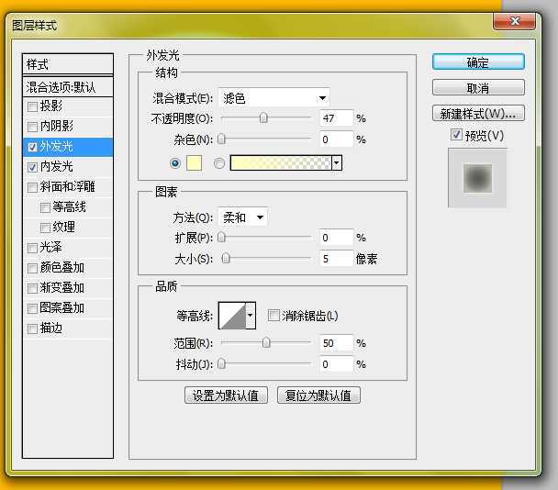
Task: Click the gradient glow color bar
Action: point(280,163)
